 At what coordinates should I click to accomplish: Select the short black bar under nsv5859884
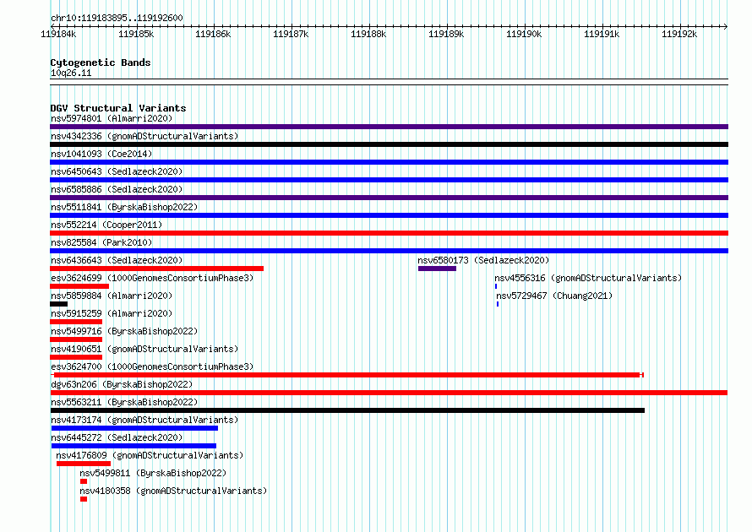(58, 304)
